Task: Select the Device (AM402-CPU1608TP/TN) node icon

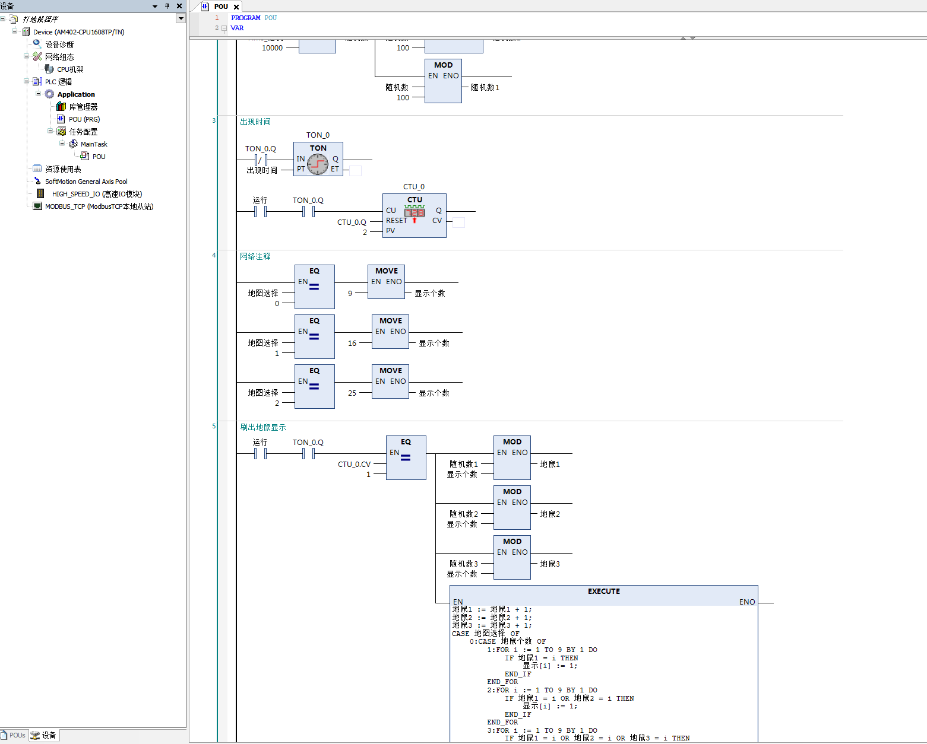Action: coord(26,32)
